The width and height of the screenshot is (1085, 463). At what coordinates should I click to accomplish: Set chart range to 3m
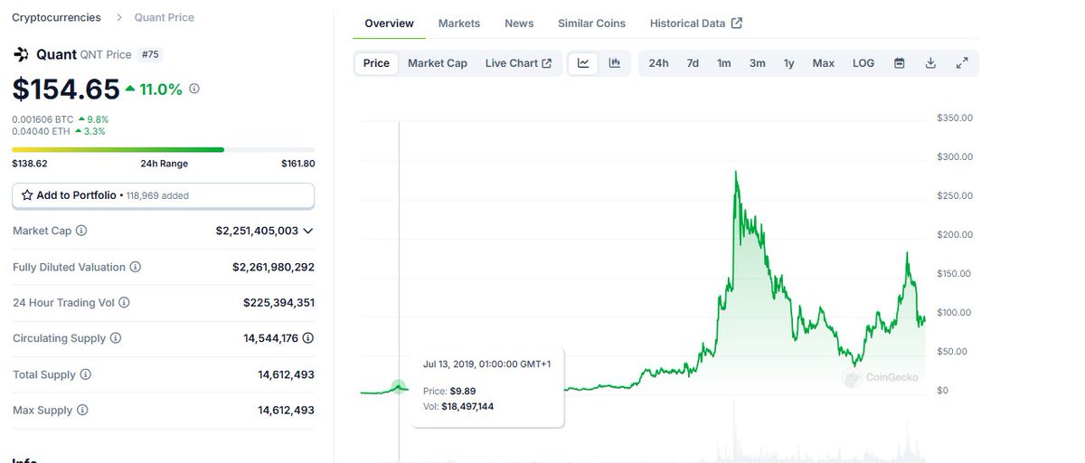(757, 63)
